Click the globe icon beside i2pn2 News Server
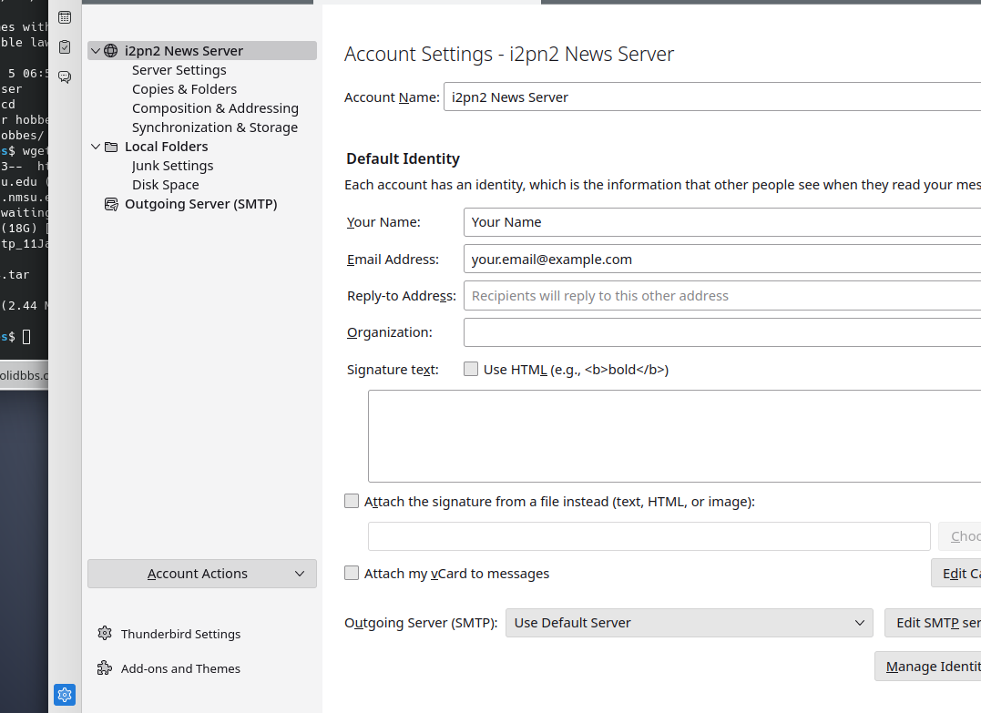Image resolution: width=981 pixels, height=713 pixels. point(111,51)
